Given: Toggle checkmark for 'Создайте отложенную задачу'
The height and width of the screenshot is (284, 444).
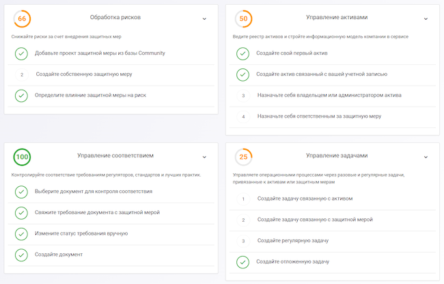Looking at the screenshot, I should click(x=243, y=262).
